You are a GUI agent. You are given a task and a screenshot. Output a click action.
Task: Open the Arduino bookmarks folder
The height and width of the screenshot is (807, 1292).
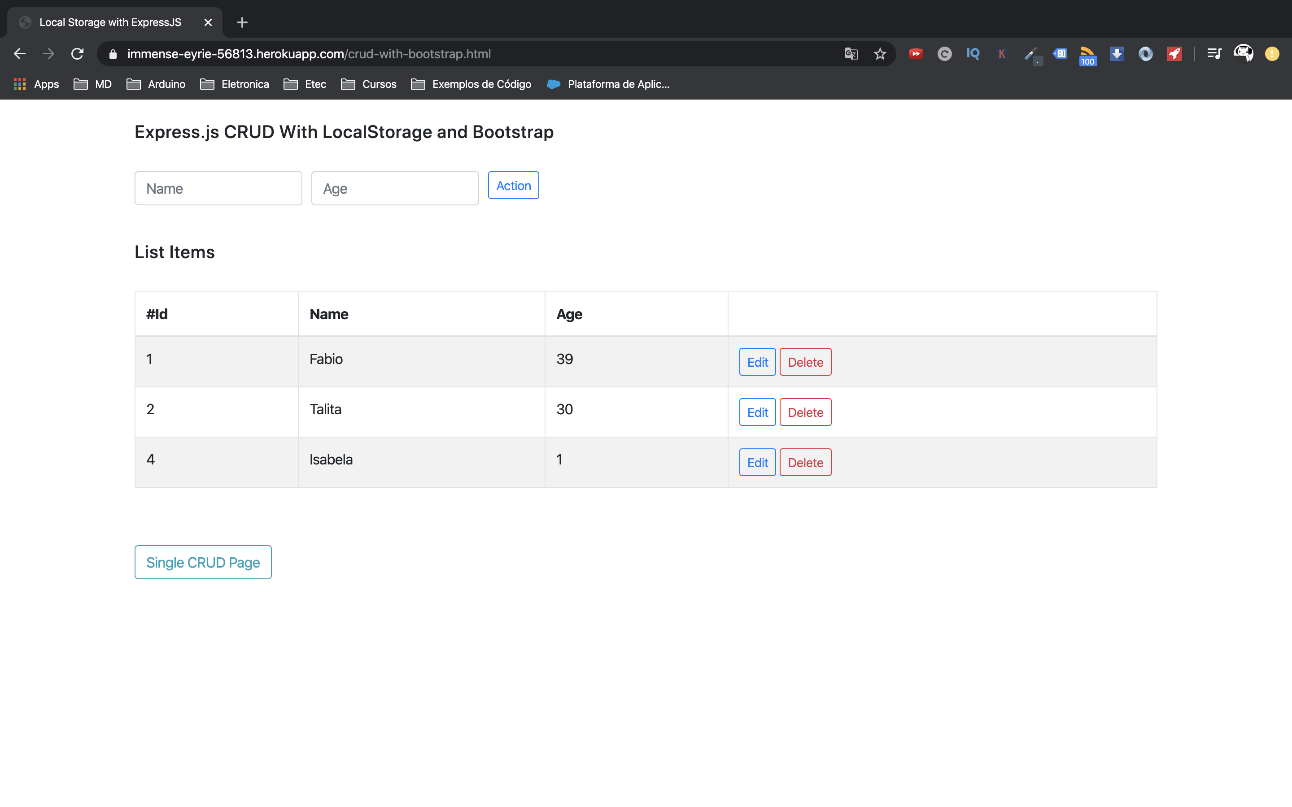[156, 84]
